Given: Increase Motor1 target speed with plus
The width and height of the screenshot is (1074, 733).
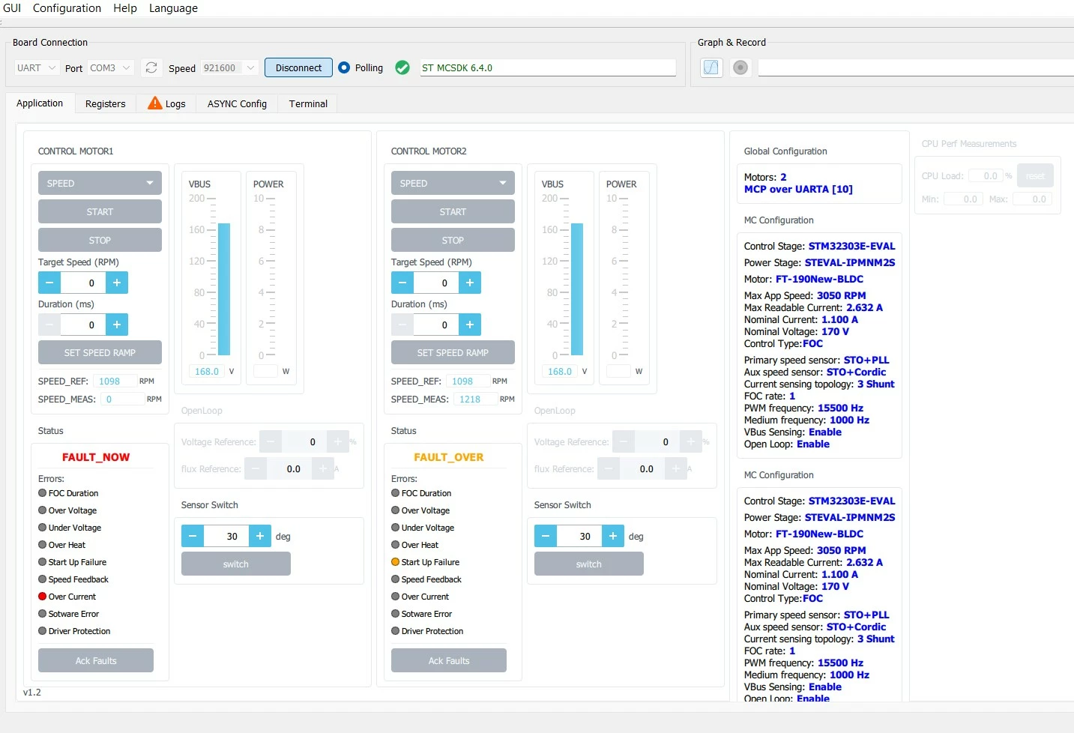Looking at the screenshot, I should [x=117, y=283].
